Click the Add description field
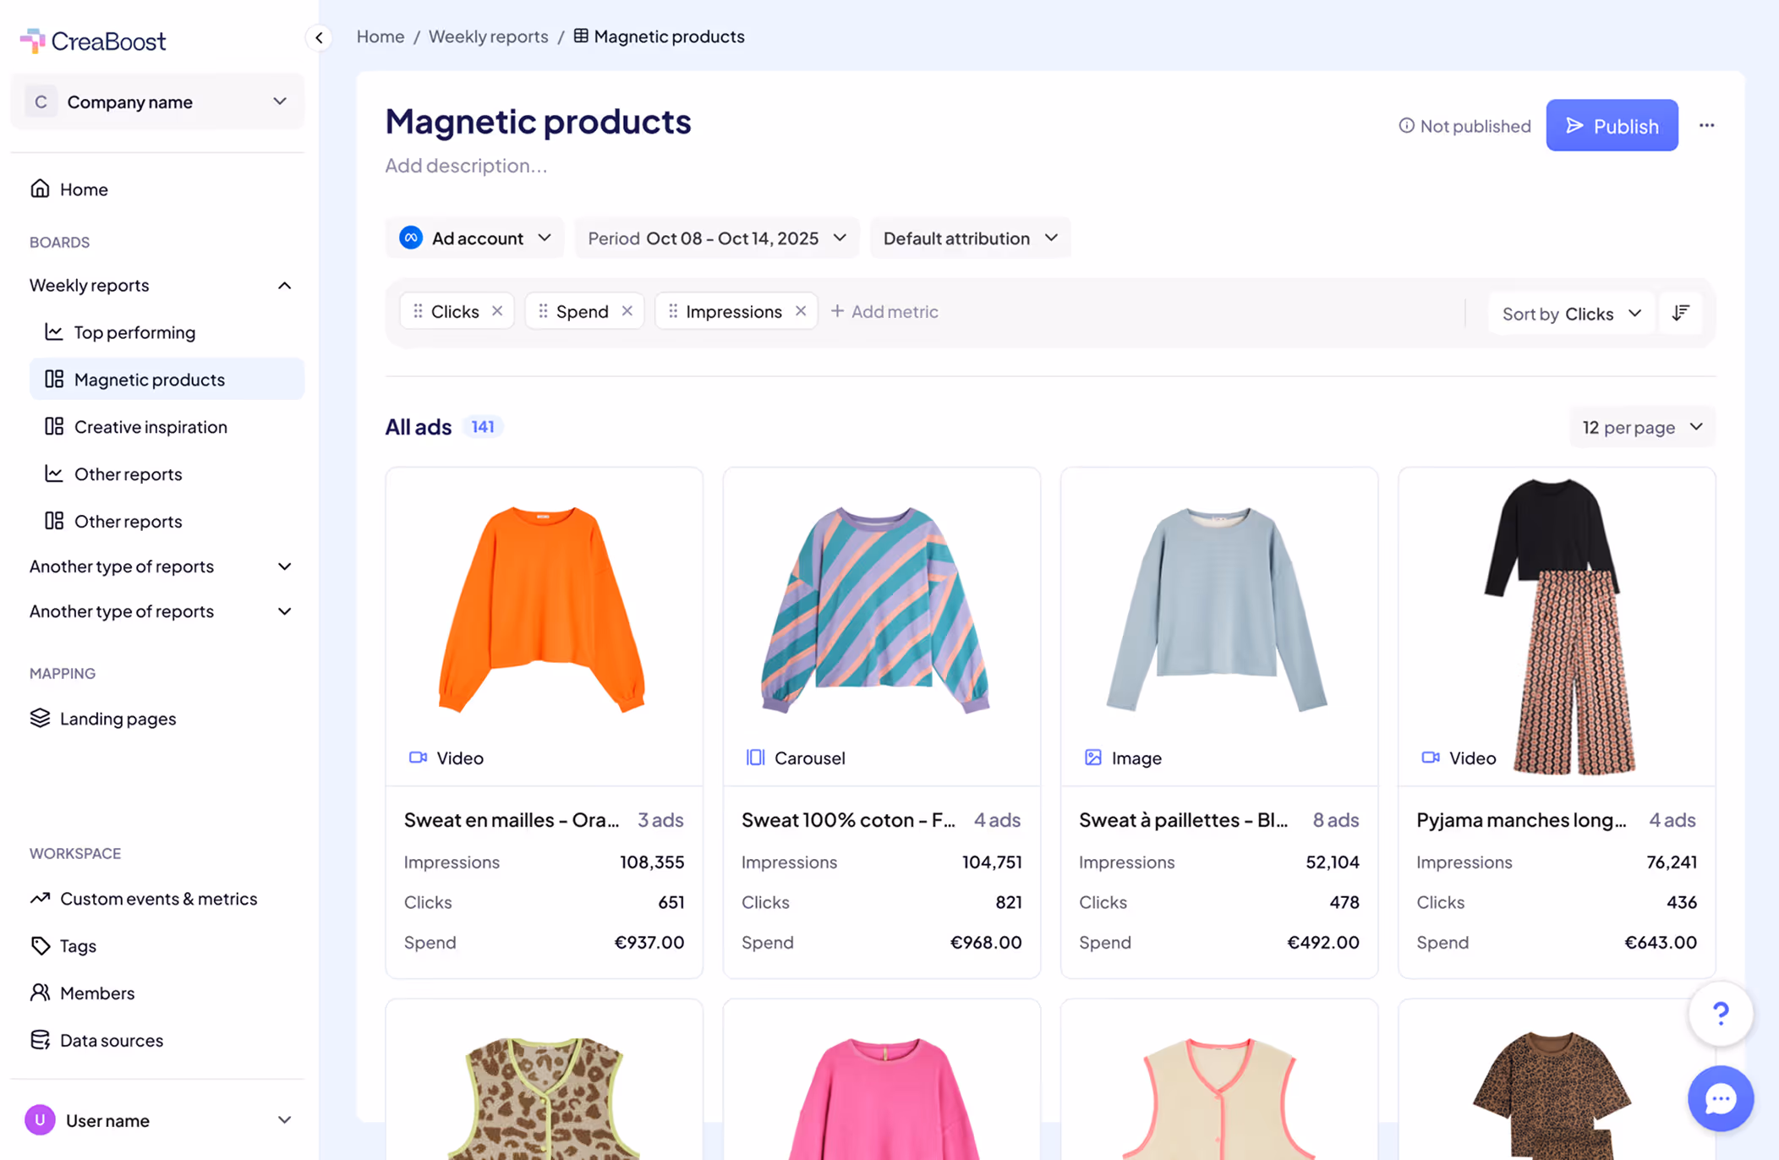1779x1160 pixels. 466,166
